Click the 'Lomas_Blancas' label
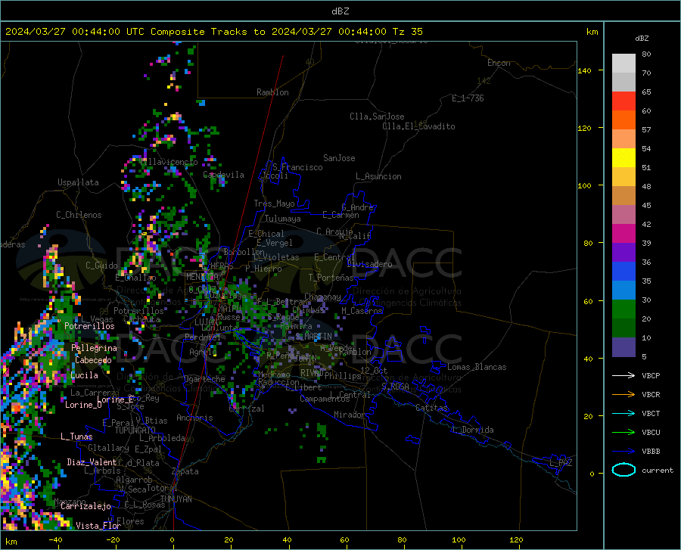The image size is (681, 550). (x=477, y=367)
